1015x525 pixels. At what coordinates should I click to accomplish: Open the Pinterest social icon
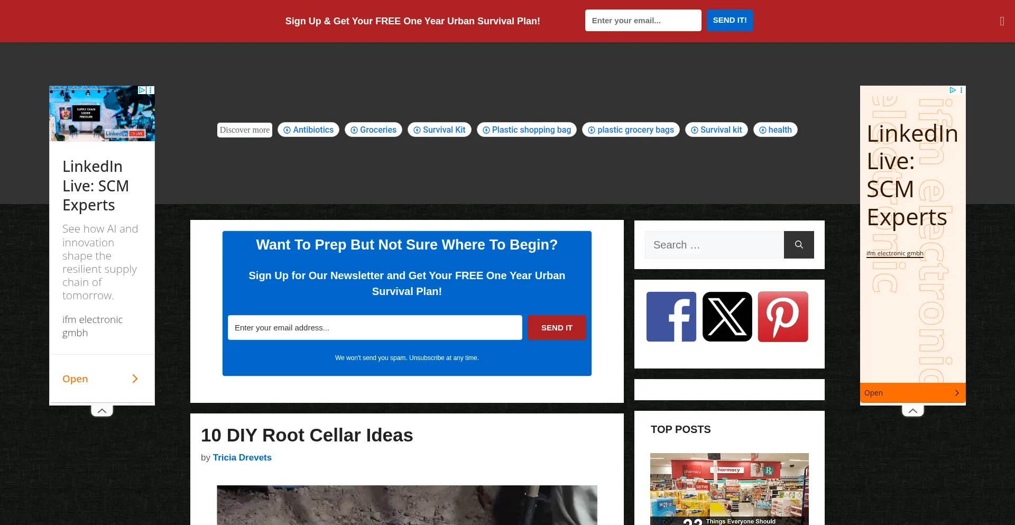pyautogui.click(x=783, y=317)
